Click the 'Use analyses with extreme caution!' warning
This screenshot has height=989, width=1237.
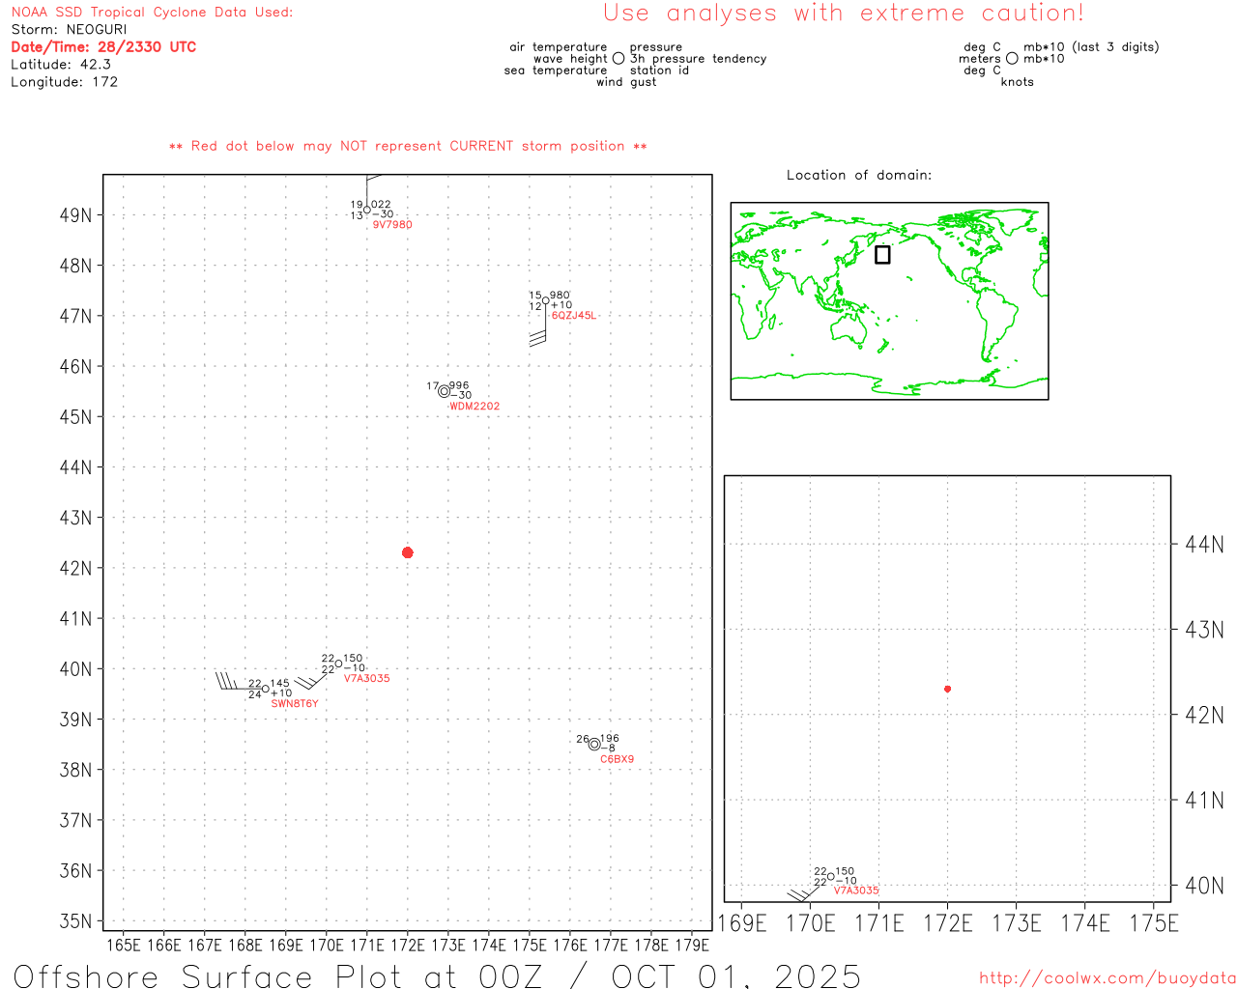click(x=844, y=14)
